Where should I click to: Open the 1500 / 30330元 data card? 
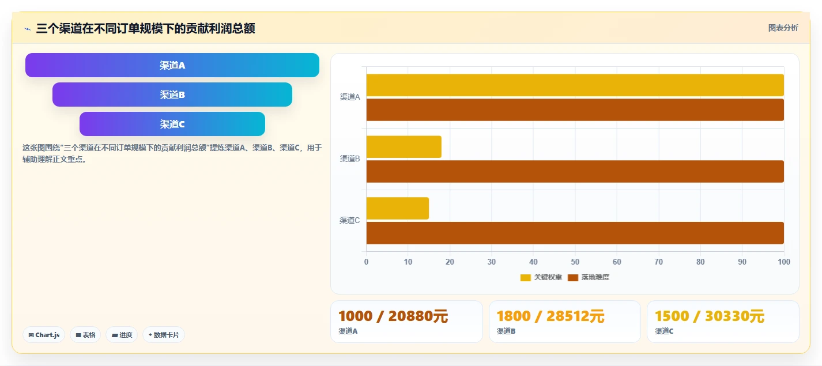click(723, 322)
